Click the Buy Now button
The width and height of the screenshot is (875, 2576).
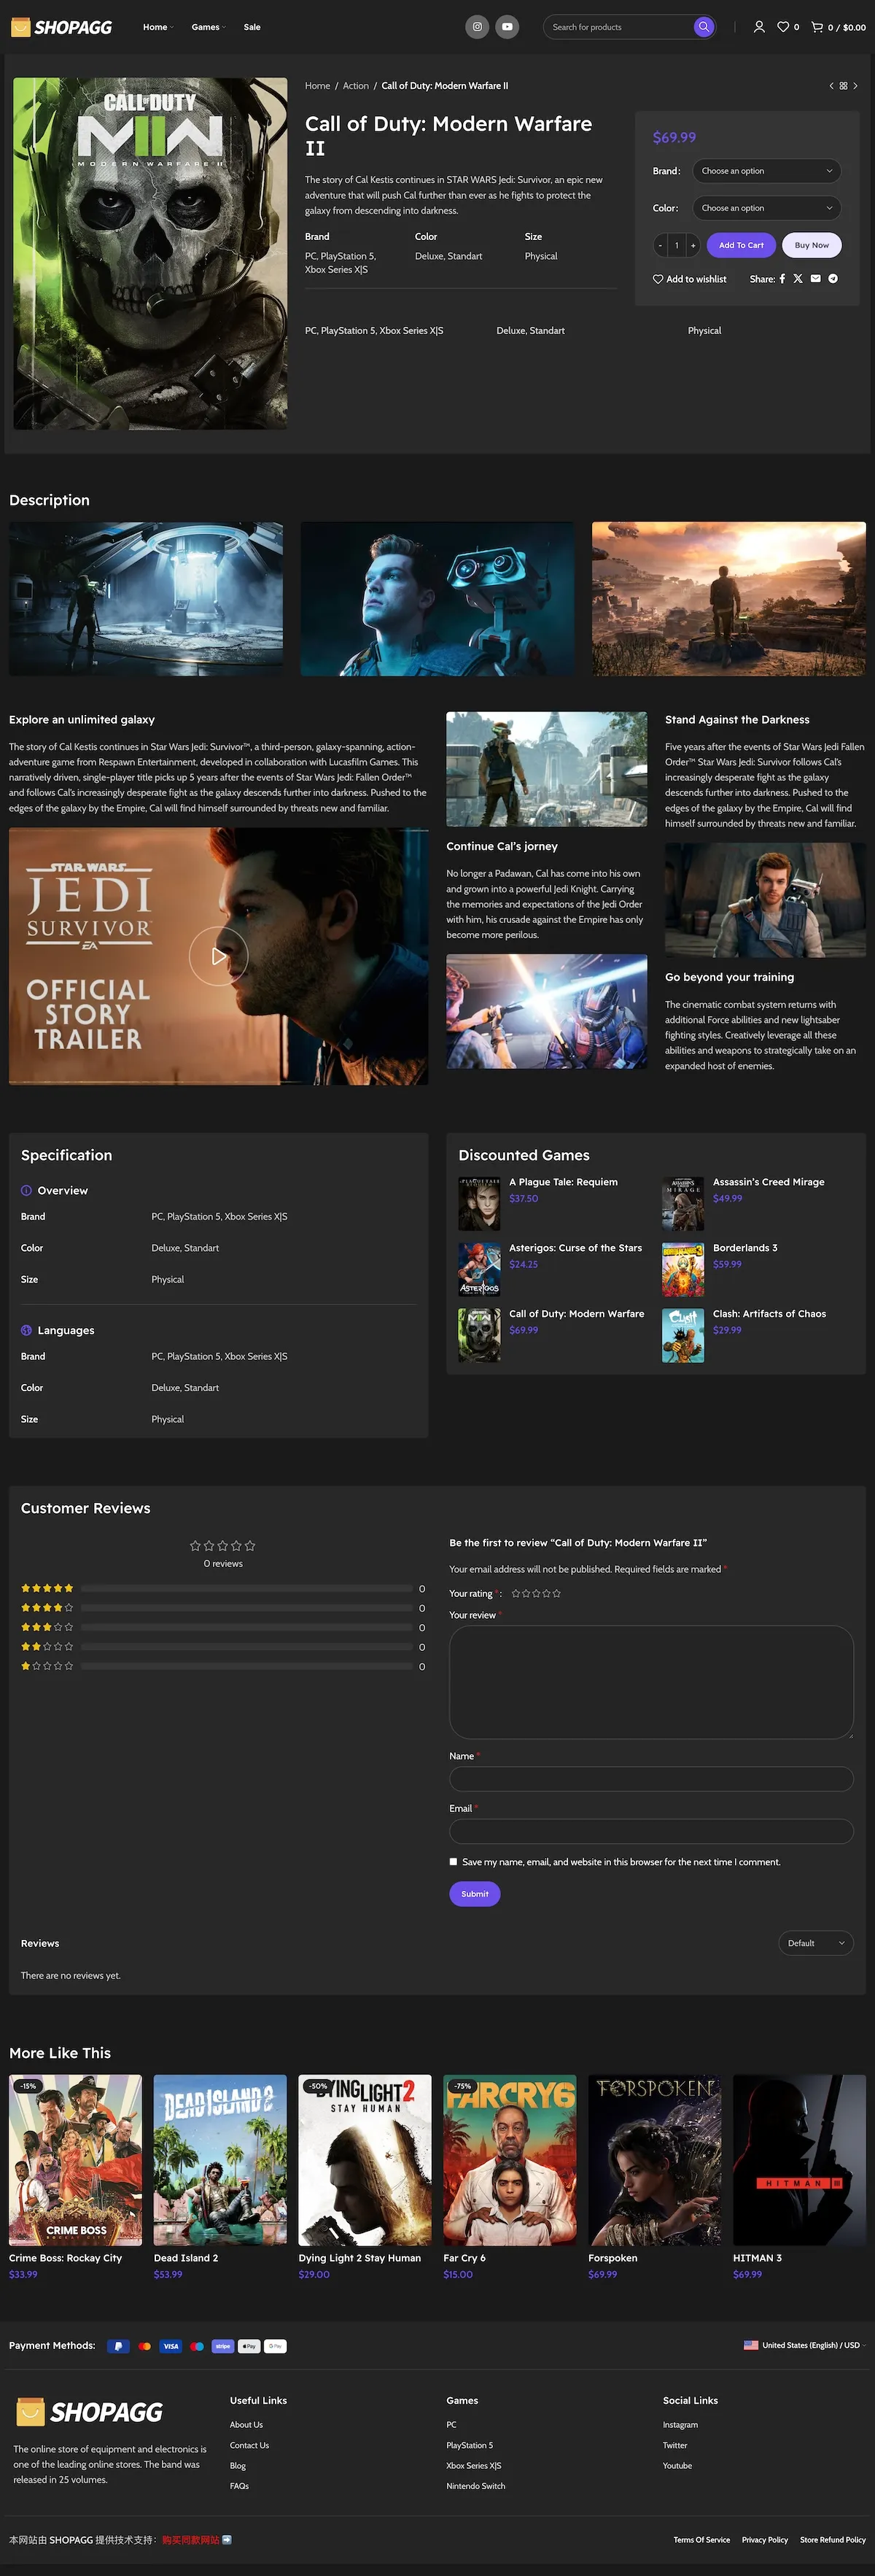pos(811,245)
